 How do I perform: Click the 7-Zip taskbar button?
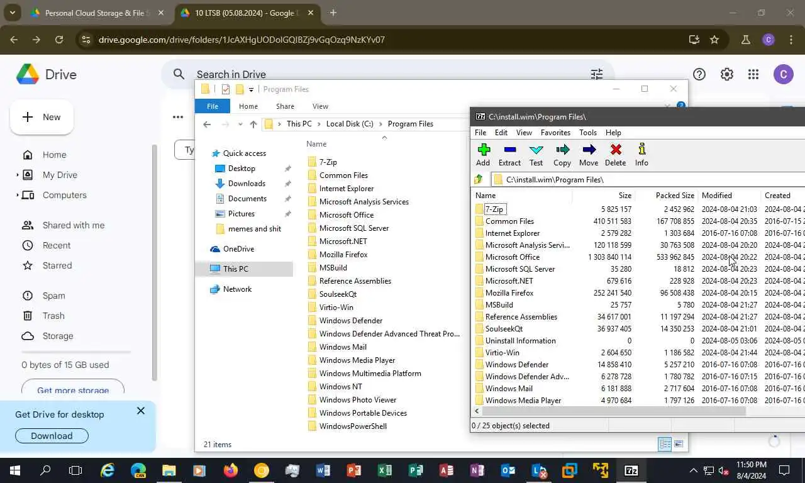point(631,470)
